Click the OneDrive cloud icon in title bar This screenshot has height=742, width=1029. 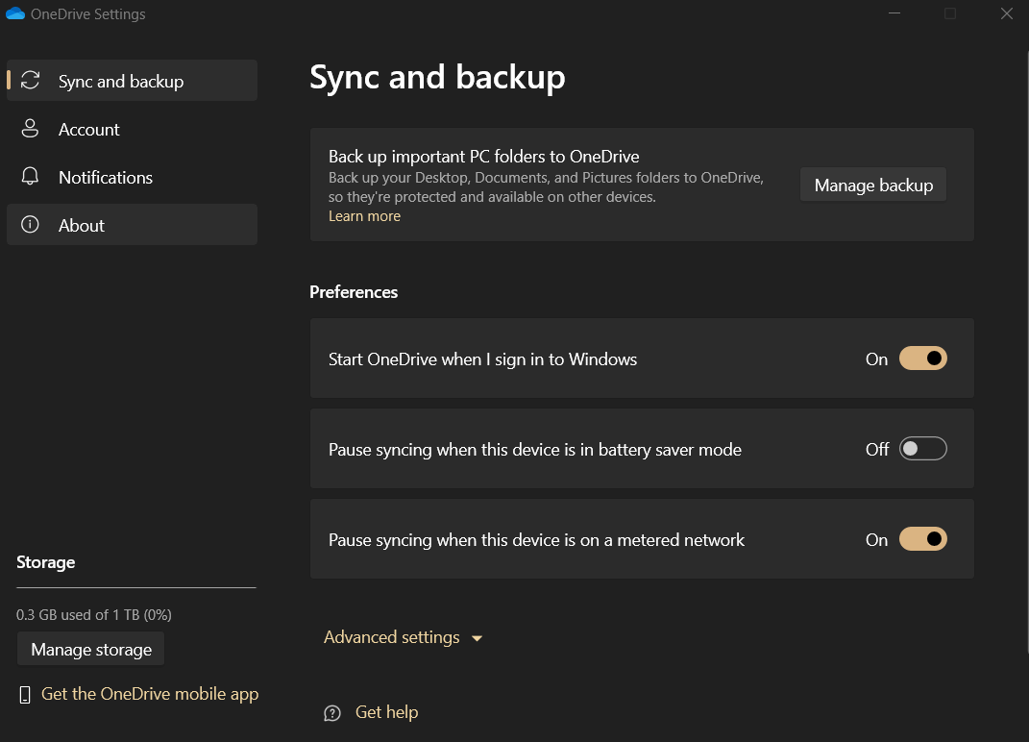(15, 13)
